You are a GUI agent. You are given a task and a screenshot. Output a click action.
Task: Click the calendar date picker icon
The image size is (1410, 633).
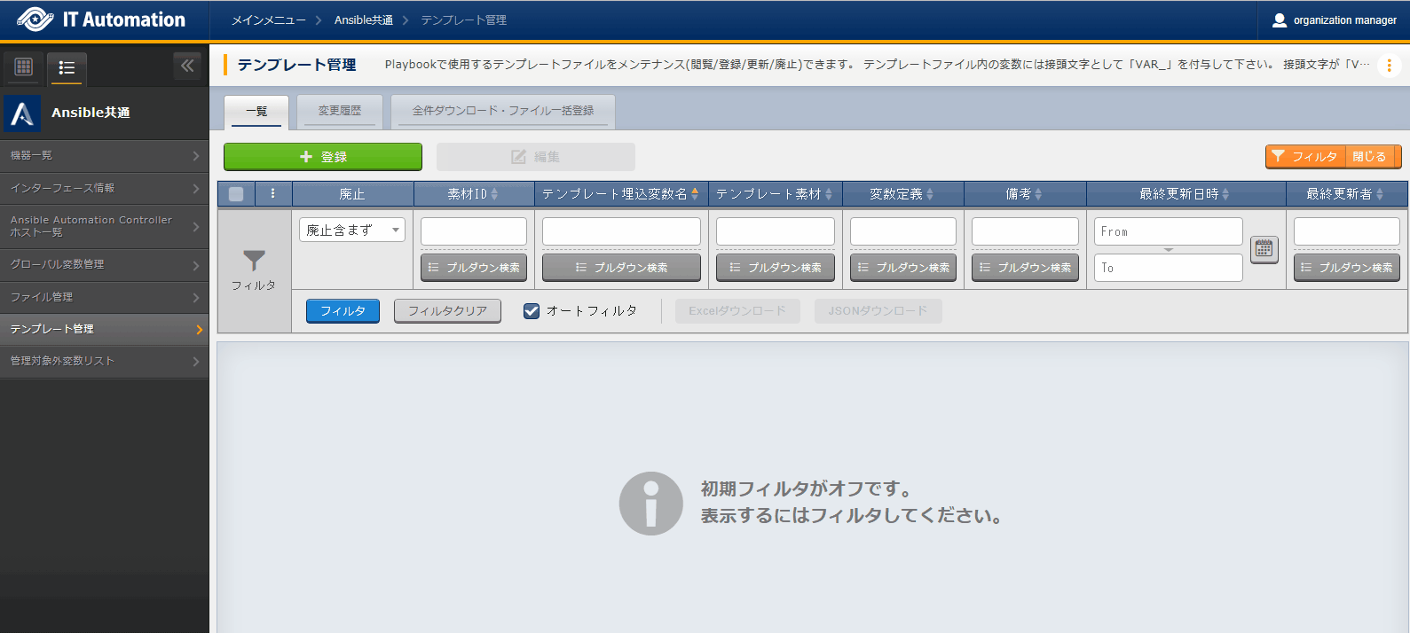[x=1264, y=249]
